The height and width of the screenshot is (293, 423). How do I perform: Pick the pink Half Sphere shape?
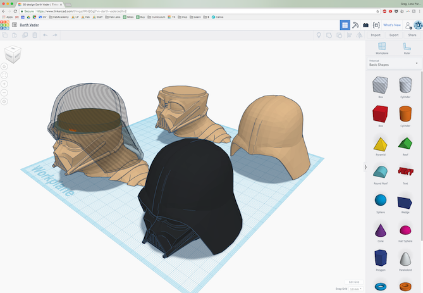click(405, 231)
